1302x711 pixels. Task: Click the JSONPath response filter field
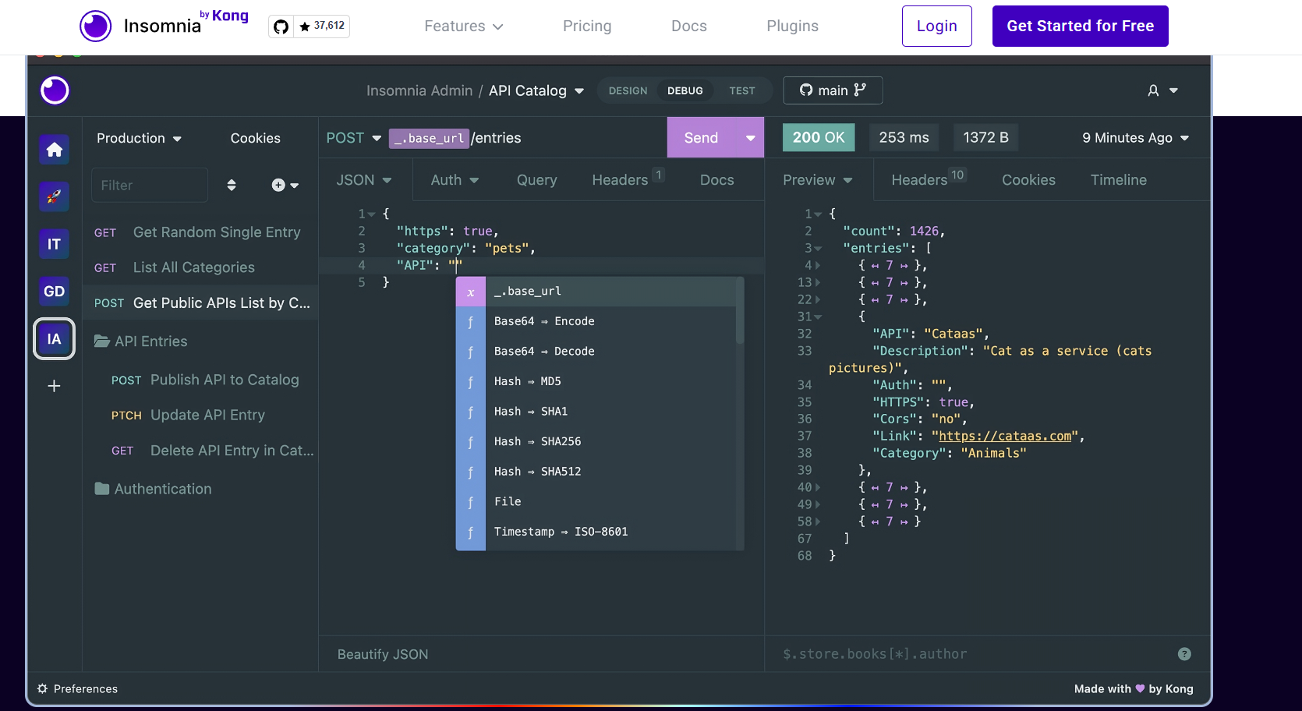coord(975,654)
